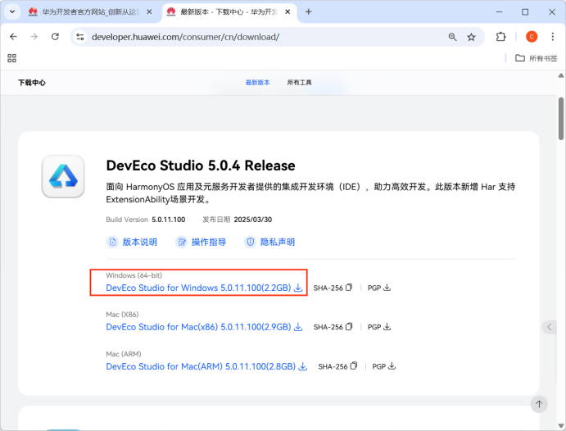Open the apps grid in bookmarks bar
Image resolution: width=566 pixels, height=431 pixels.
pos(12,58)
